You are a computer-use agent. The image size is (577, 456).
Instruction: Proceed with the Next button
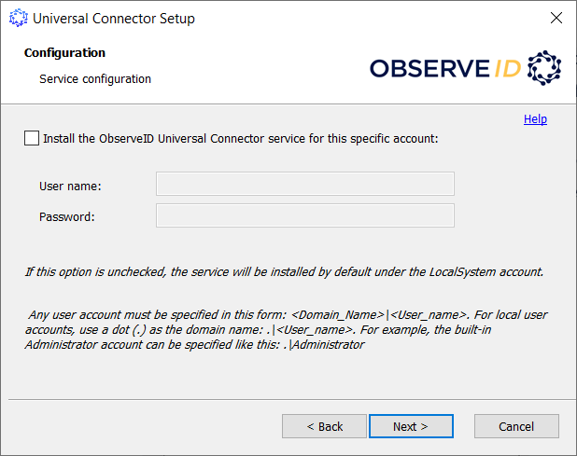(411, 426)
